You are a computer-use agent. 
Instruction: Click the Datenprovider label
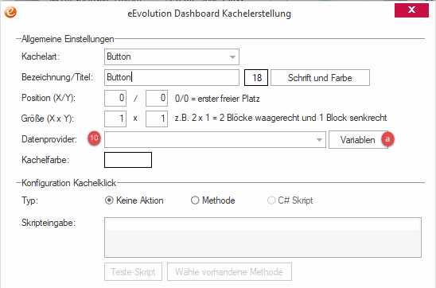point(49,139)
